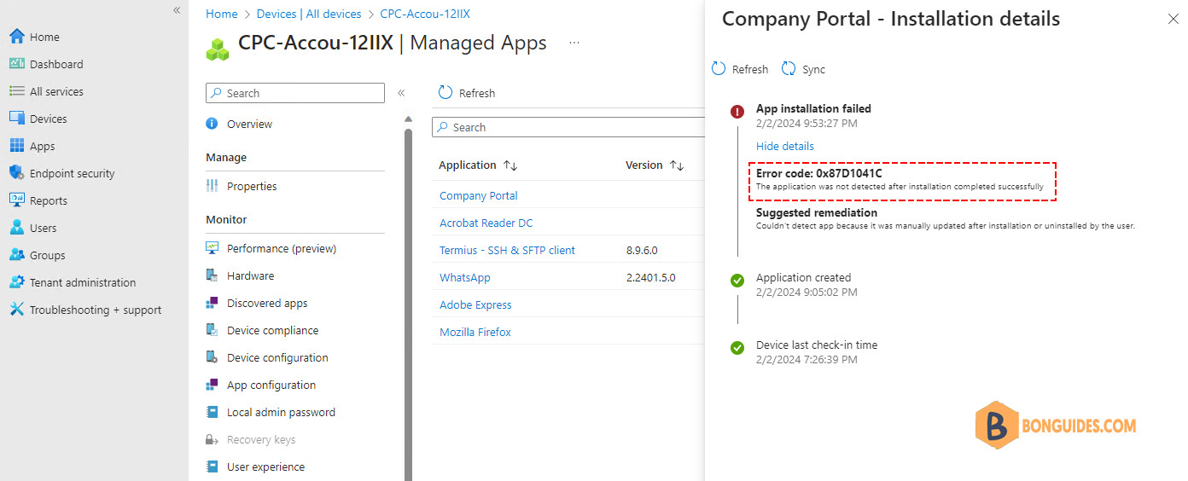
Task: Click the Performance (preview) icon
Action: coord(212,248)
